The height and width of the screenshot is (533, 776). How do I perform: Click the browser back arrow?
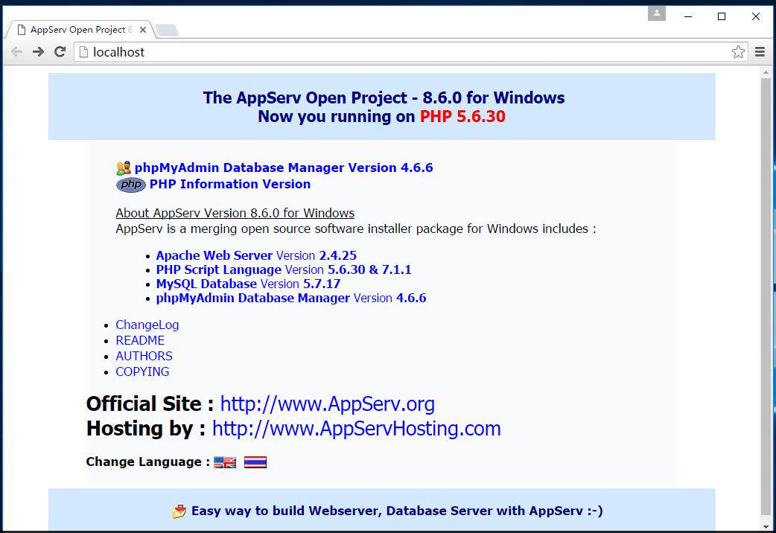pyautogui.click(x=16, y=52)
